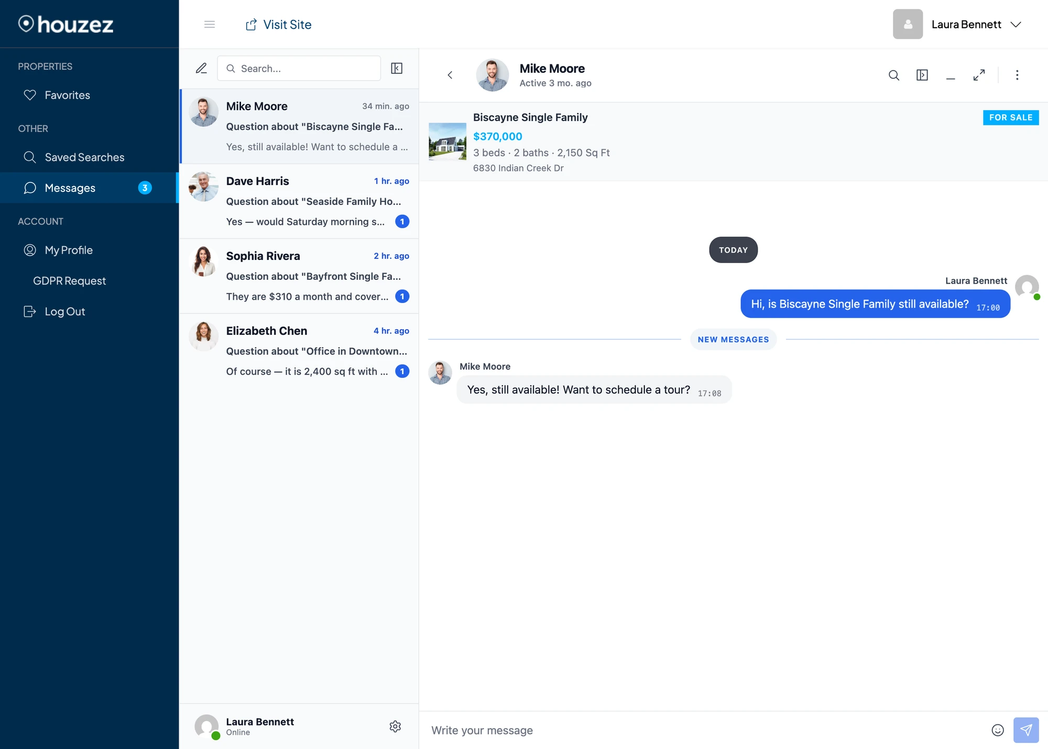Click the FOR SALE badge

click(1011, 117)
